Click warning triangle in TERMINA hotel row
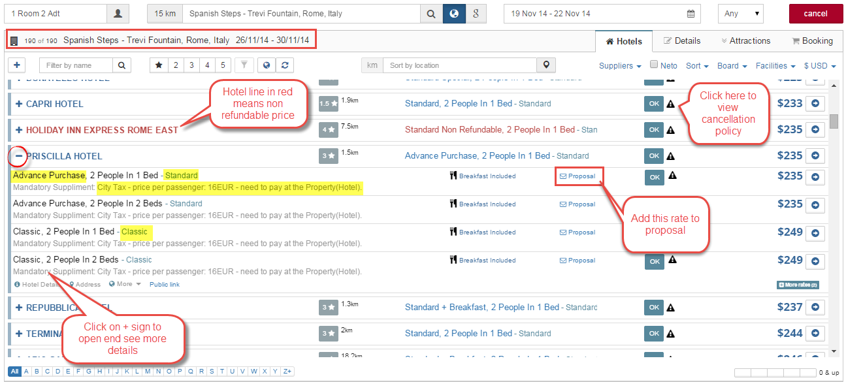846x382 pixels. coord(671,334)
